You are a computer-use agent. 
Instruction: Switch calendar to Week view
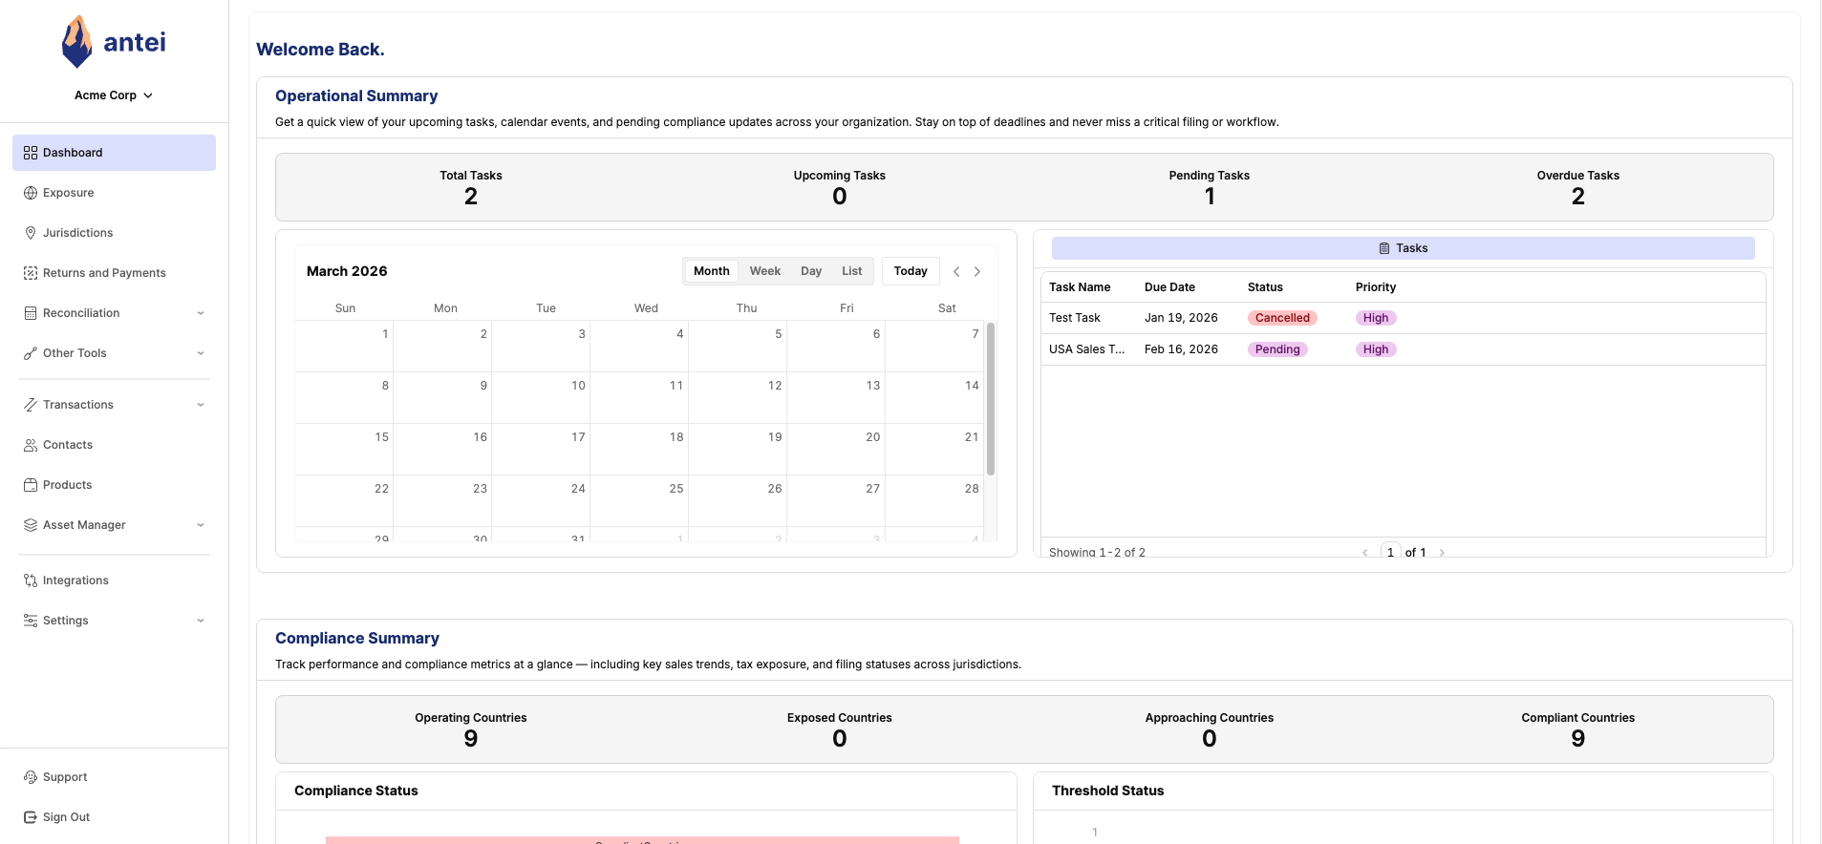(x=765, y=271)
